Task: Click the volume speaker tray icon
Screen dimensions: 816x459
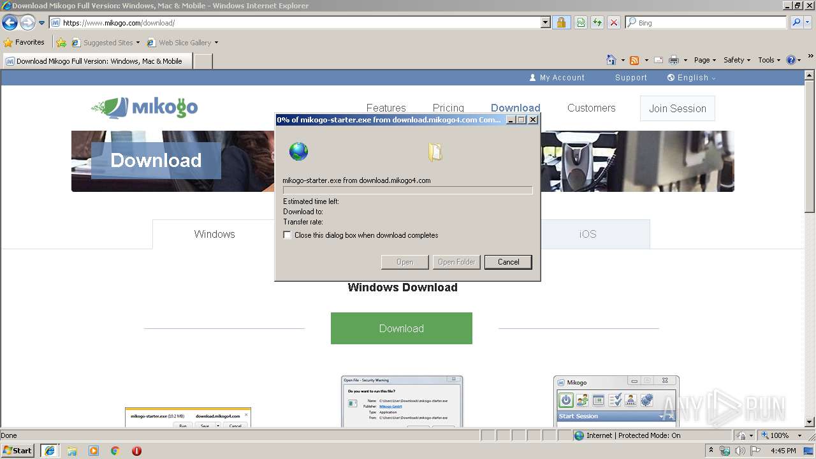Action: 739,451
